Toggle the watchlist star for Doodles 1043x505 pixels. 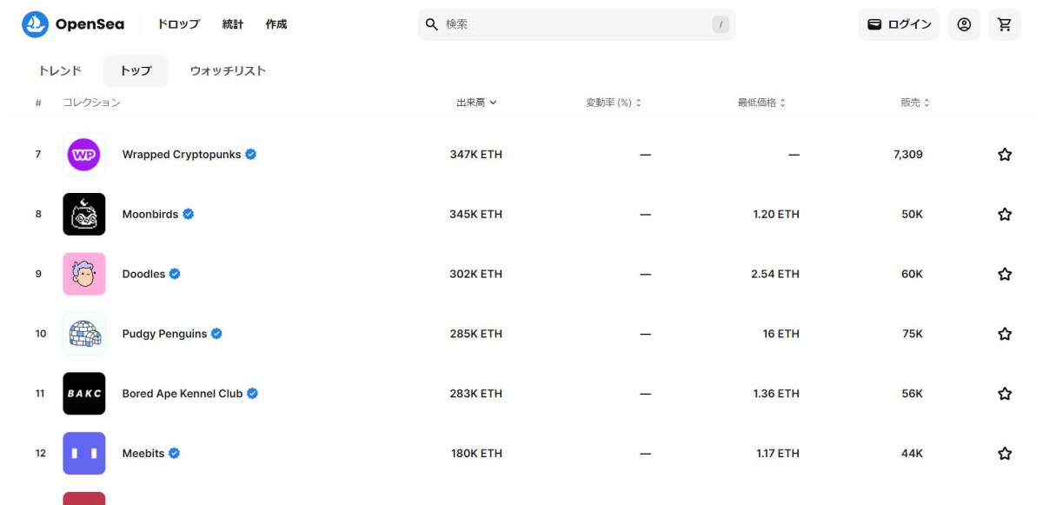coord(1005,274)
